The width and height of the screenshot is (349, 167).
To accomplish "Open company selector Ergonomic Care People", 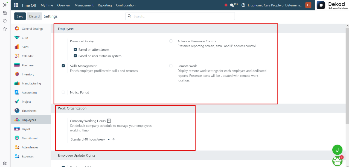I will click(x=275, y=5).
